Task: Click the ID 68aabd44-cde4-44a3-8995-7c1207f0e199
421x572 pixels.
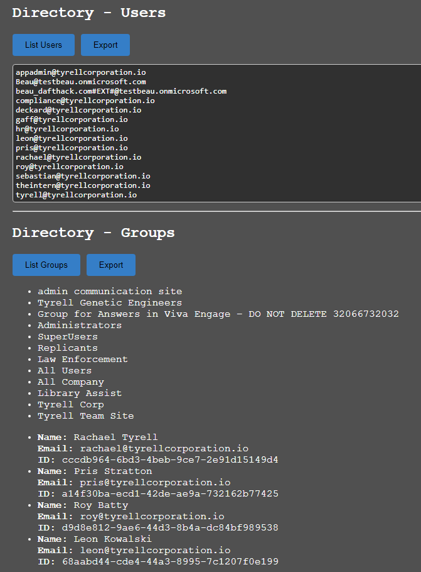Action: (170, 561)
